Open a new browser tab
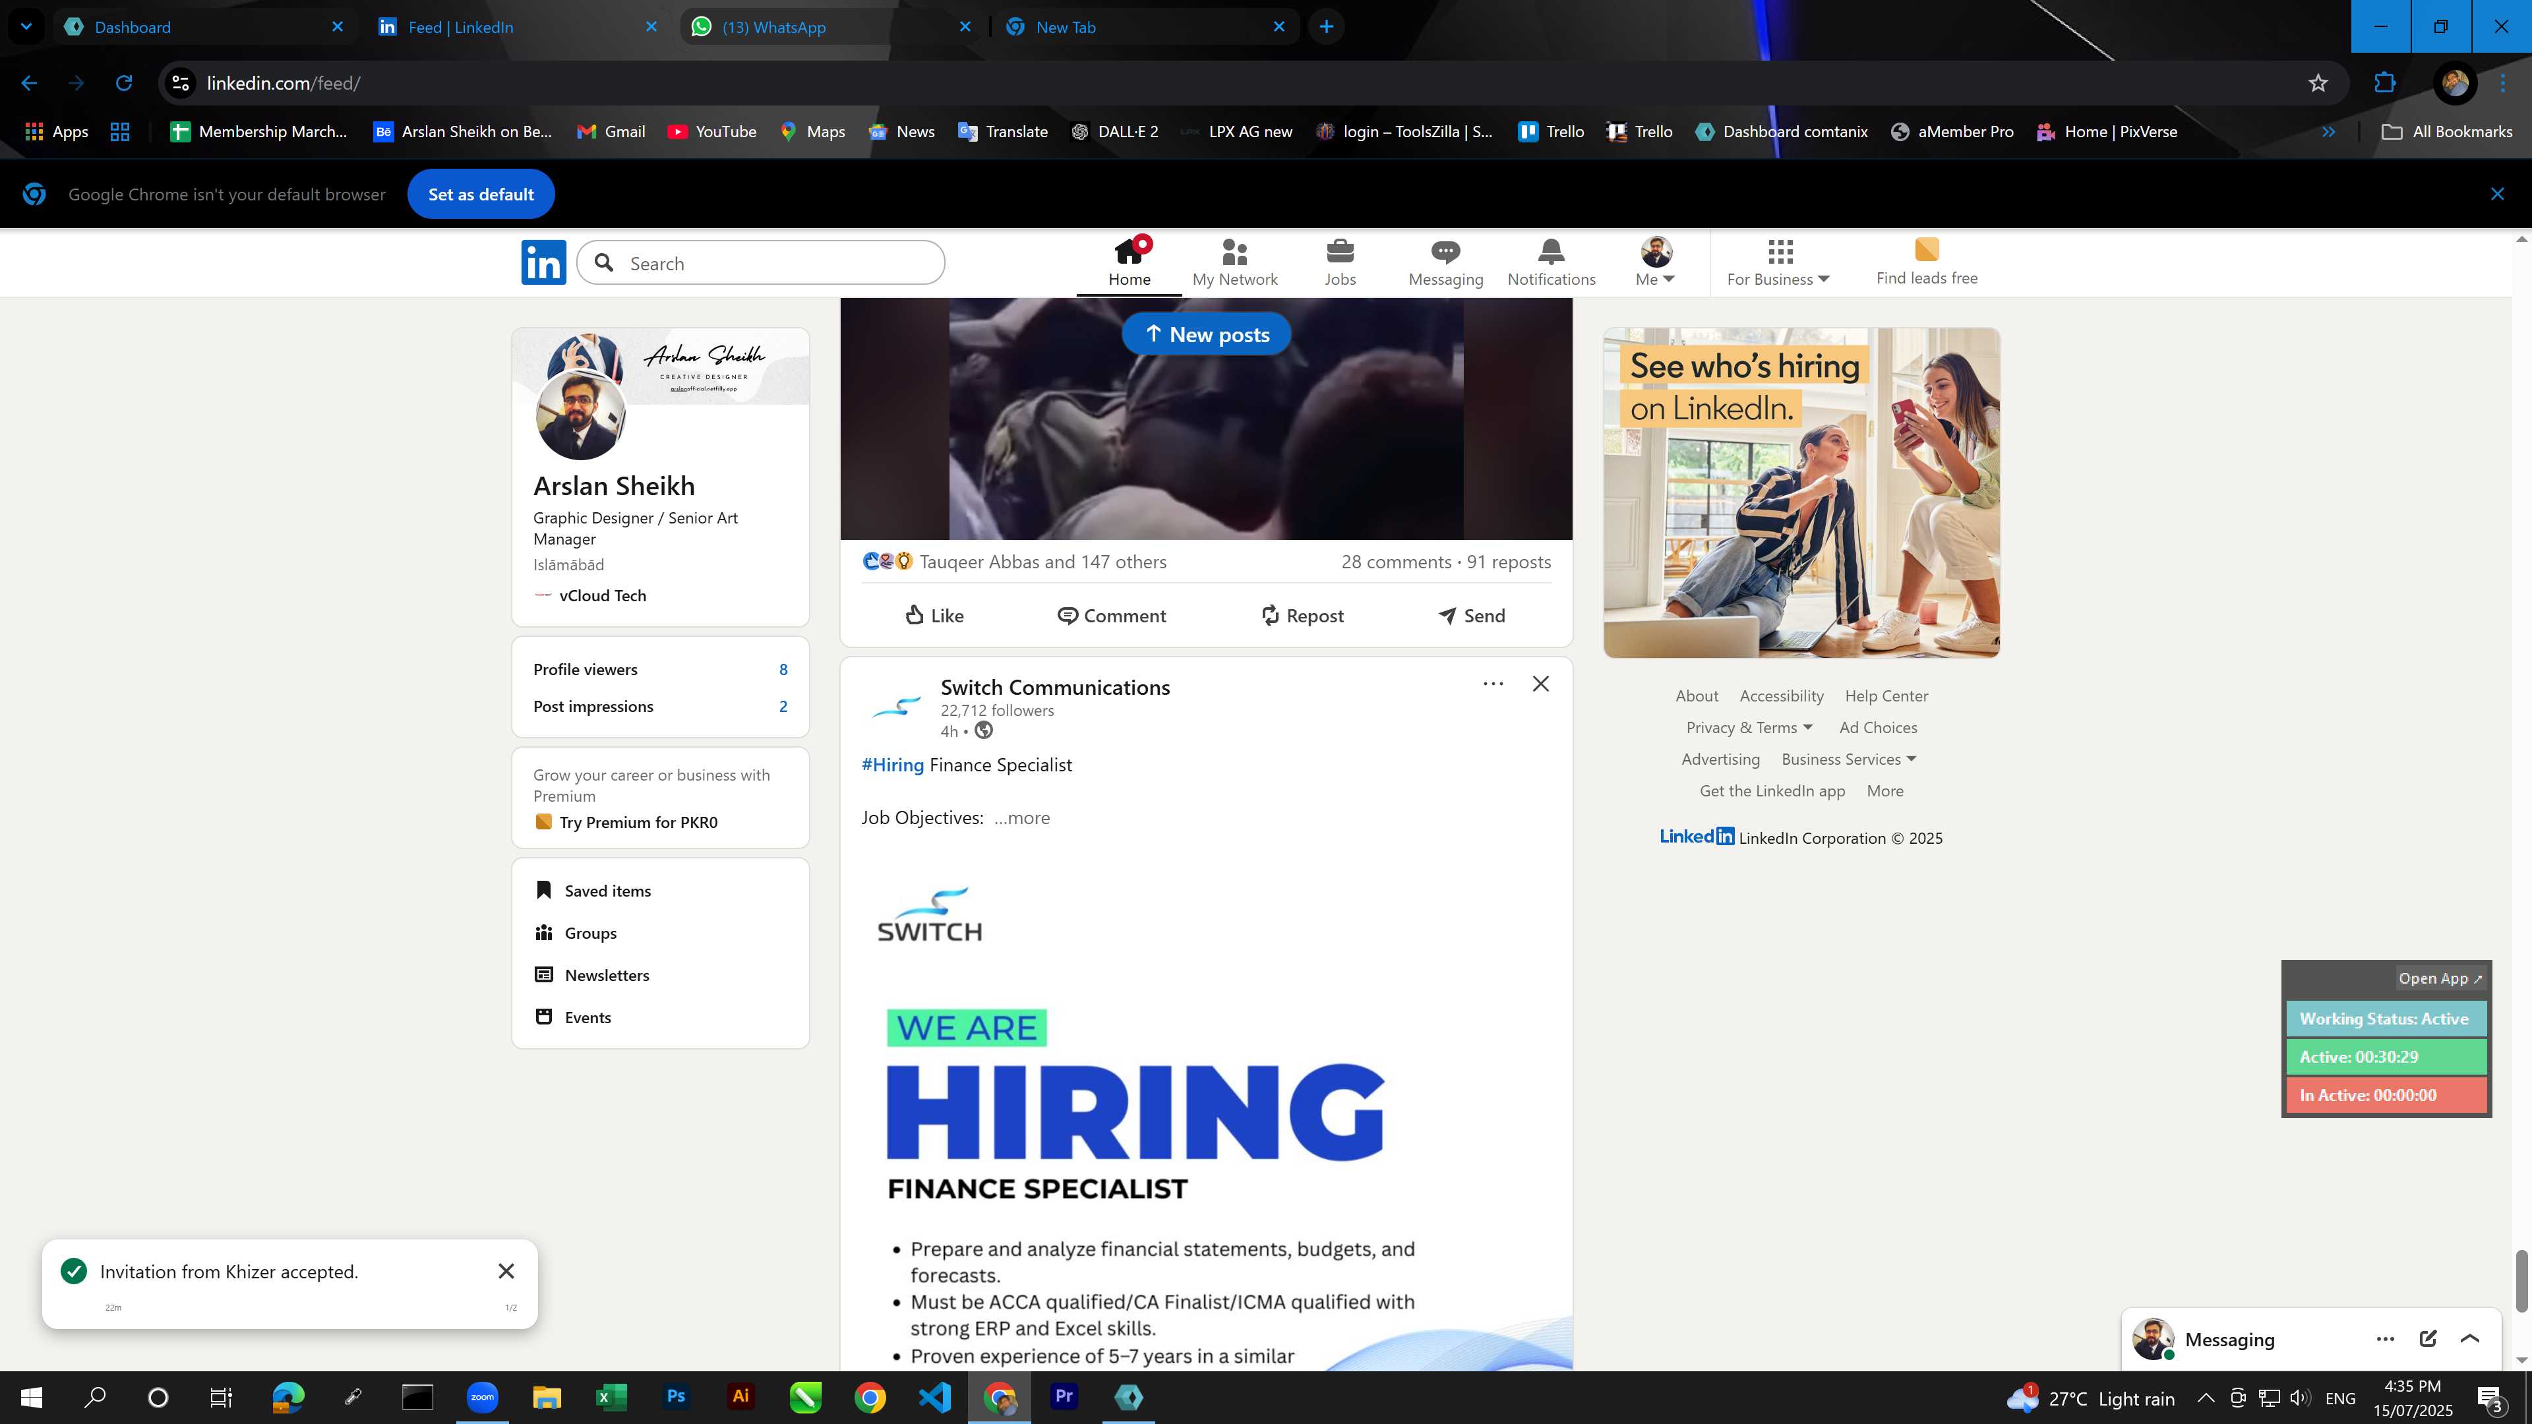This screenshot has height=1424, width=2532. point(1326,26)
